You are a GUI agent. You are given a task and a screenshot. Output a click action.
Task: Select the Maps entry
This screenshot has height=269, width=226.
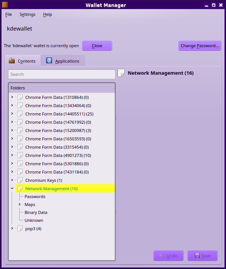pyautogui.click(x=30, y=204)
